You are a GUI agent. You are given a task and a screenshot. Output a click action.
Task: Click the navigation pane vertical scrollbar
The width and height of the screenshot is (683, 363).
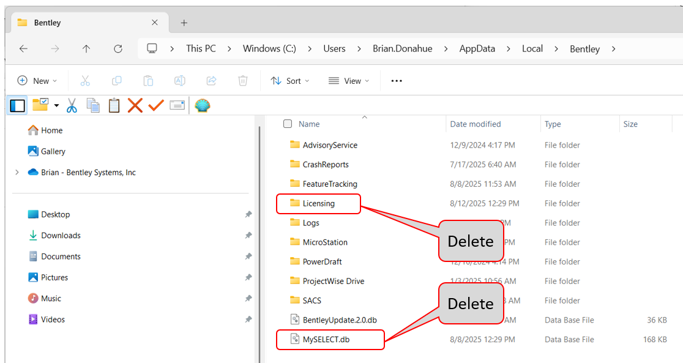pyautogui.click(x=259, y=244)
